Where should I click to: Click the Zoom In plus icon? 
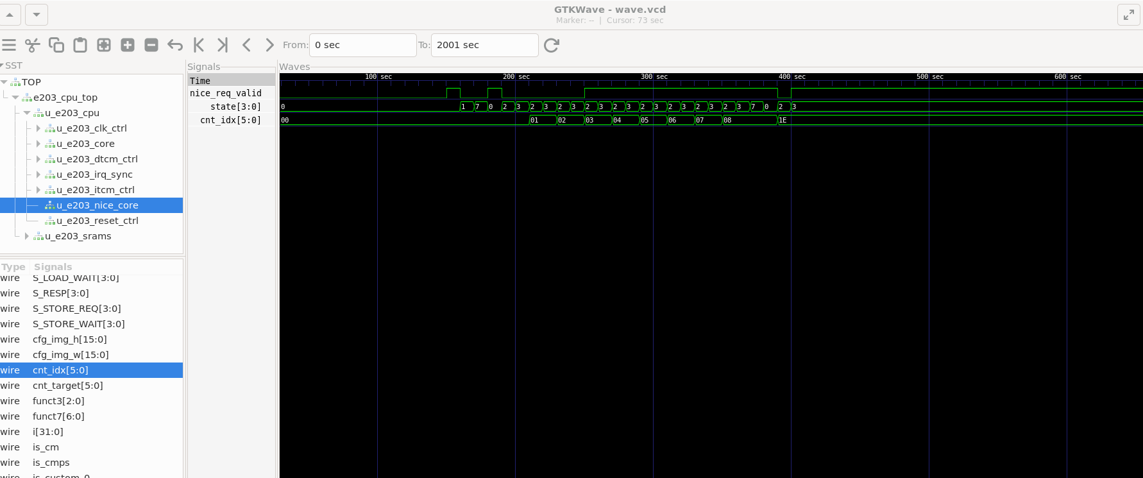click(128, 45)
